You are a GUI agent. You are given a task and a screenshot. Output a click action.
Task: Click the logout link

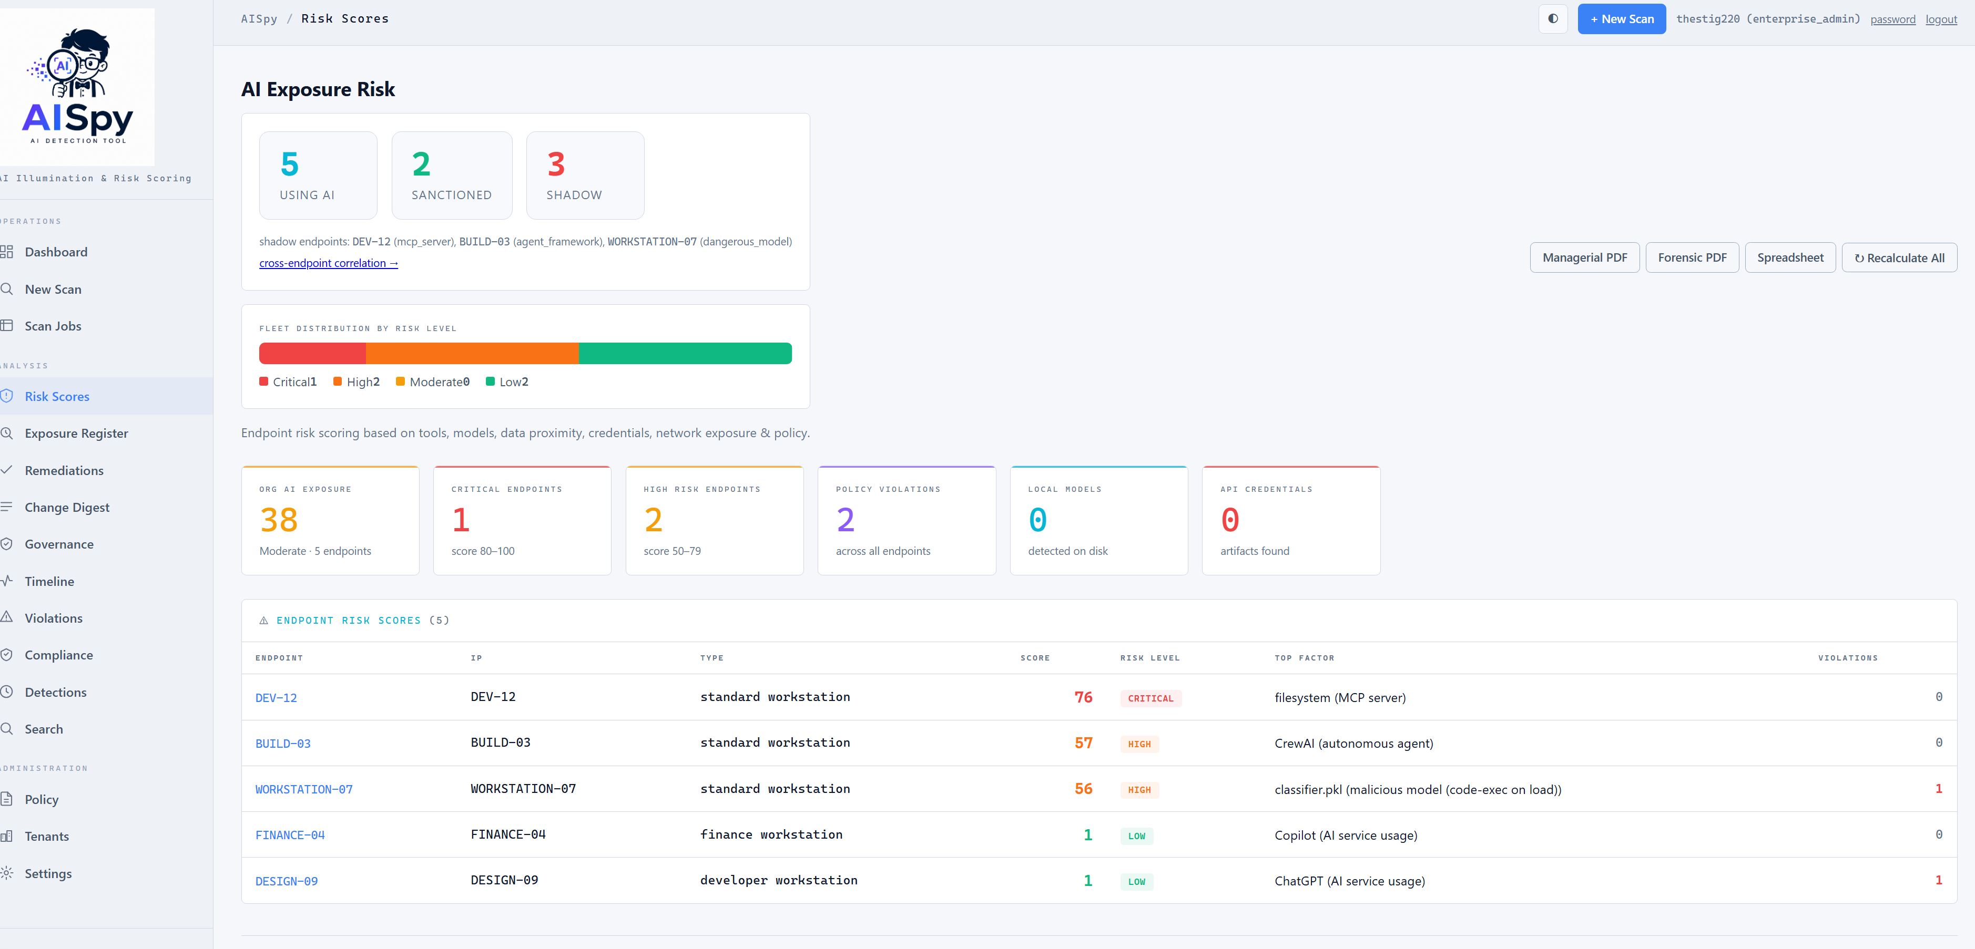[1941, 19]
